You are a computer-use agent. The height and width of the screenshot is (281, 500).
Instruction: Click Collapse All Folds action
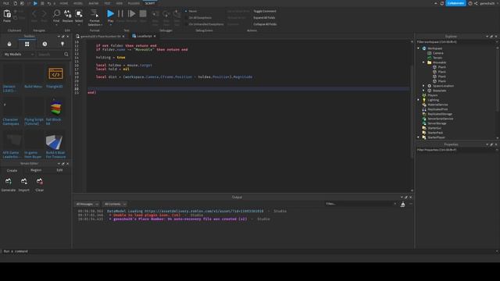click(x=265, y=24)
